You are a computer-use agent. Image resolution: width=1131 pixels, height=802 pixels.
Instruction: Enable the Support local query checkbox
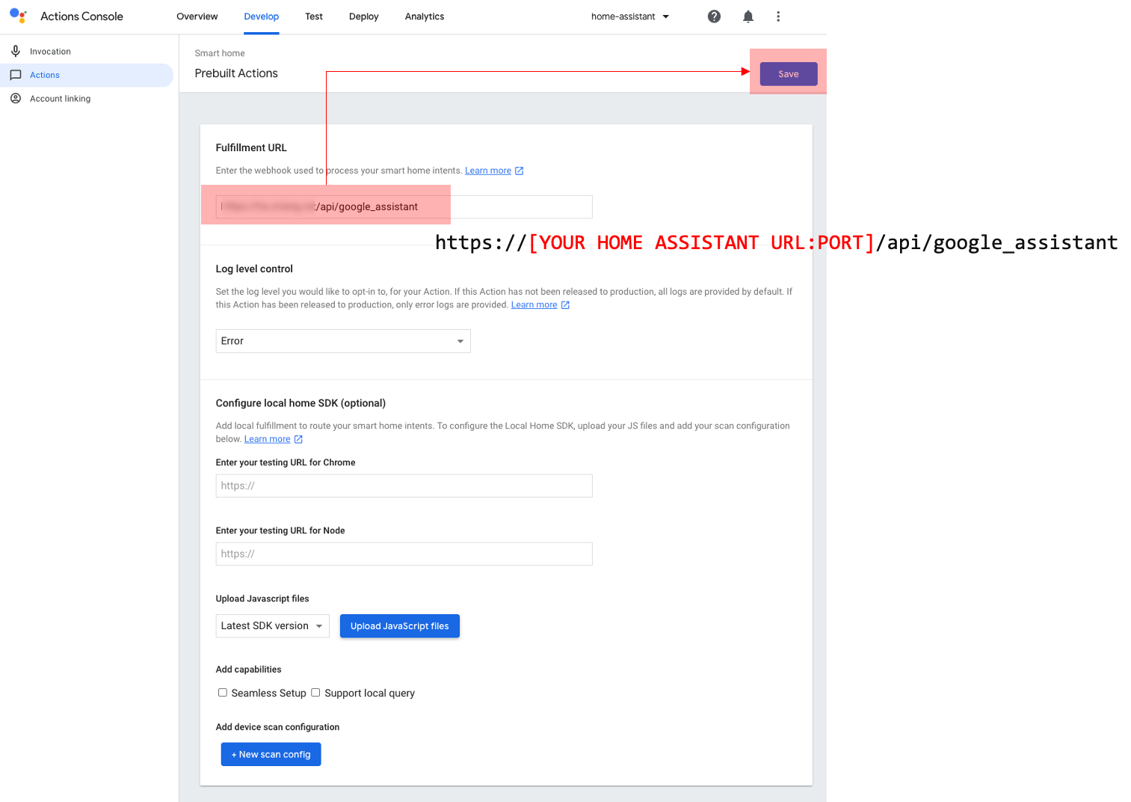pos(315,693)
